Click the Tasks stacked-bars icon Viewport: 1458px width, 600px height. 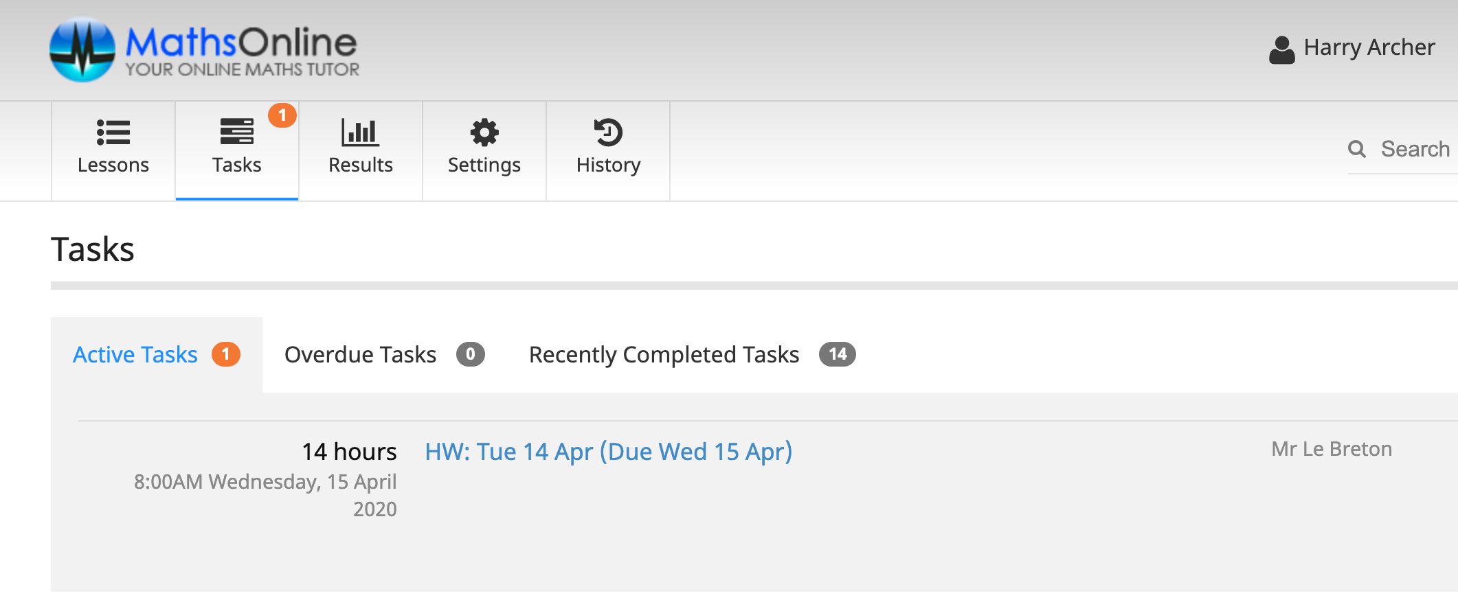(x=236, y=131)
